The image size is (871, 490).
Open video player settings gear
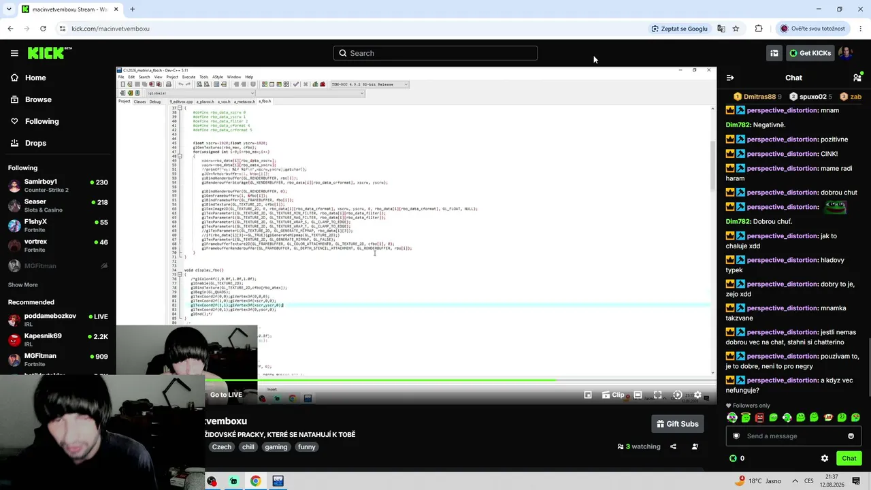tap(697, 395)
